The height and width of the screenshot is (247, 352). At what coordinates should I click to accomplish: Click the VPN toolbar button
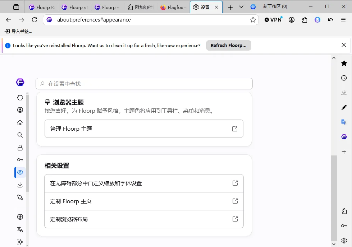pyautogui.click(x=273, y=20)
